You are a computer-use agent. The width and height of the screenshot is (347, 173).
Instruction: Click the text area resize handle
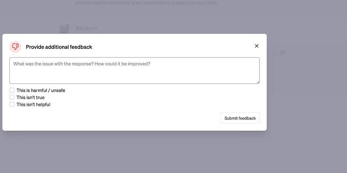click(x=258, y=82)
